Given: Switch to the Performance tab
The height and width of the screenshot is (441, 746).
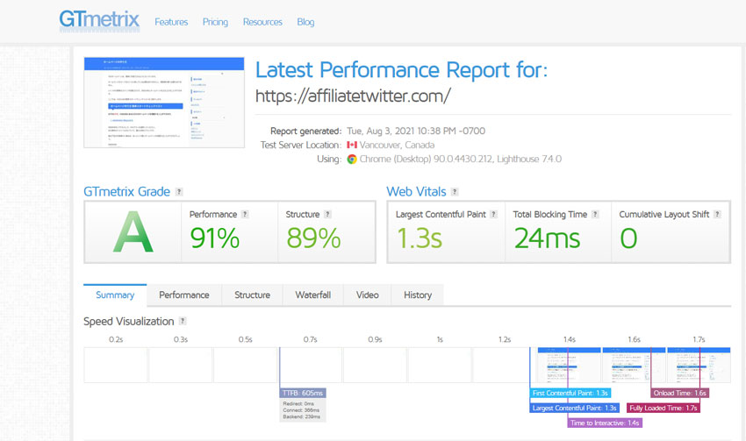Looking at the screenshot, I should pos(184,295).
